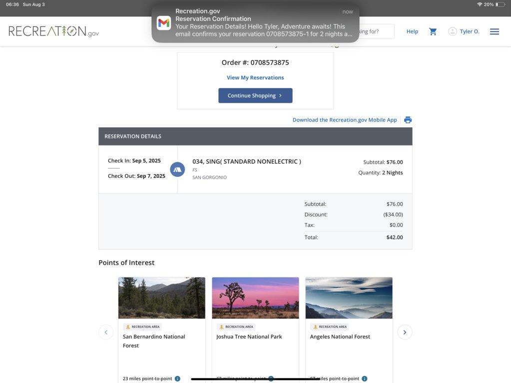This screenshot has height=383, width=511.
Task: Click the RESERVATION DETAILS header
Action: [133, 136]
